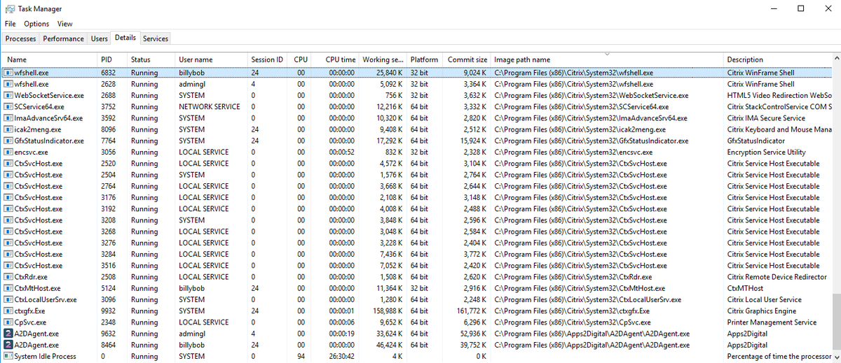841x363 pixels.
Task: Click the SCService64.exe process icon
Action: (8, 106)
